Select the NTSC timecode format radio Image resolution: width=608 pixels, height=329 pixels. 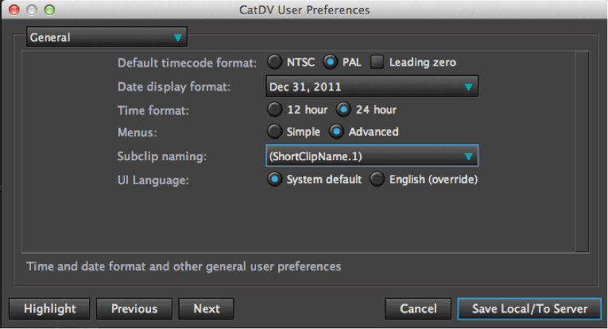click(x=274, y=62)
